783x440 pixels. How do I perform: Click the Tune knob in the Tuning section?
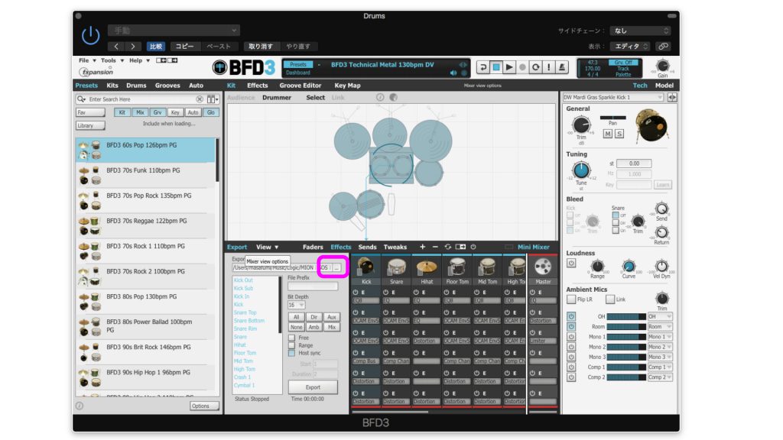[x=581, y=170]
